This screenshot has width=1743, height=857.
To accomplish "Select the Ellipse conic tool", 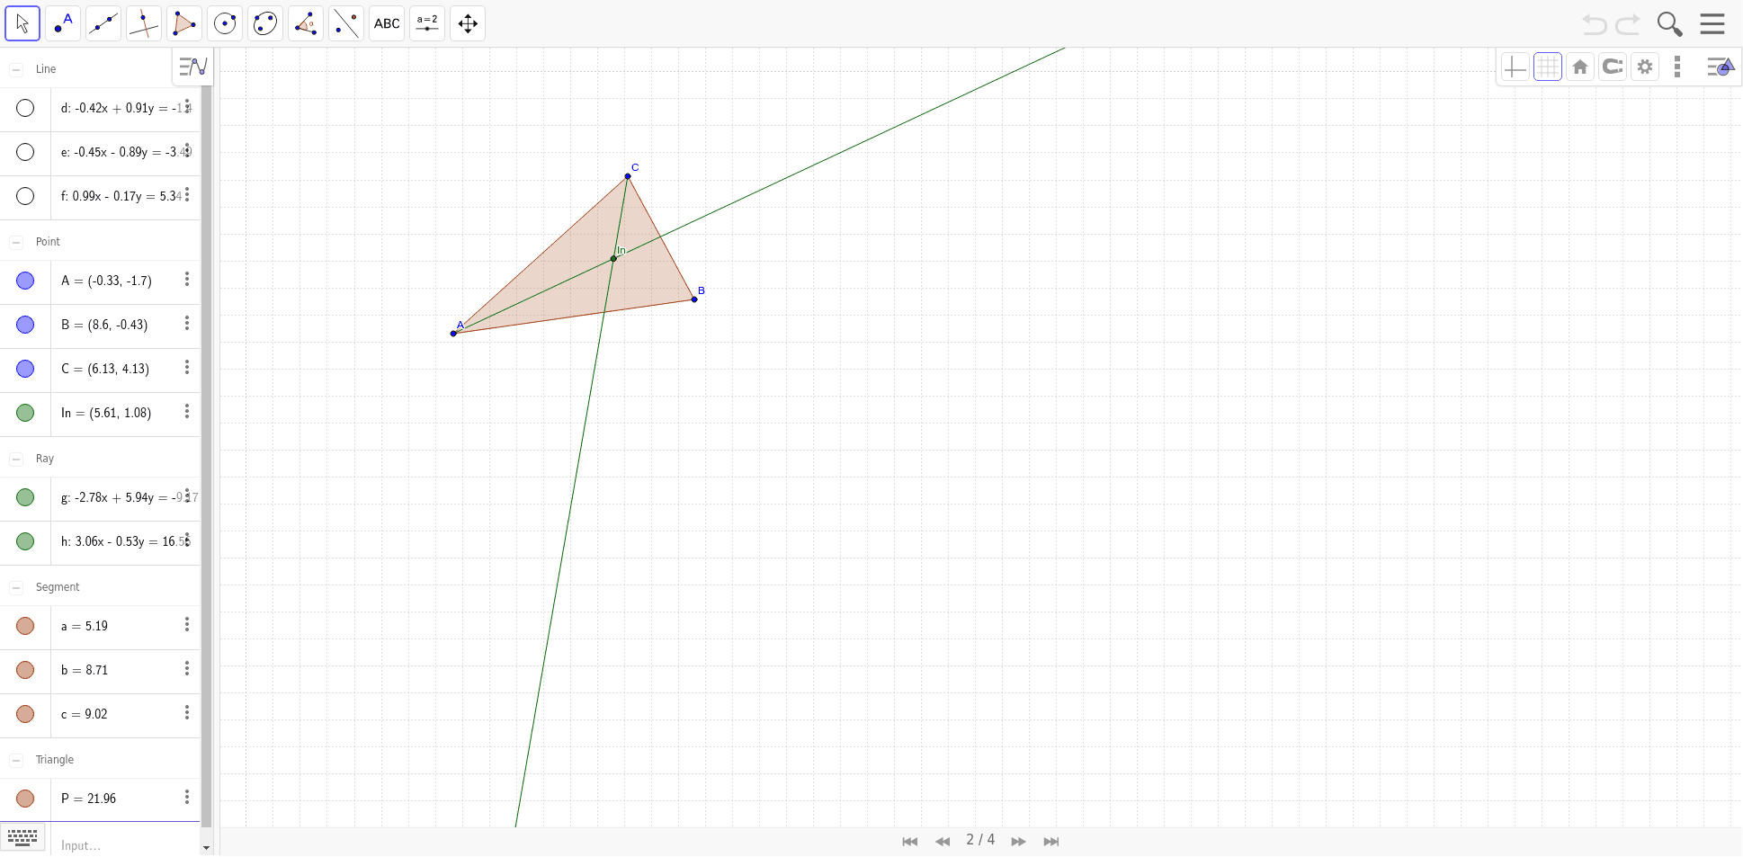I will (x=265, y=23).
